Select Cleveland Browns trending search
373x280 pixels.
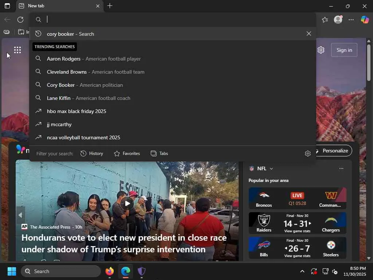(x=173, y=72)
